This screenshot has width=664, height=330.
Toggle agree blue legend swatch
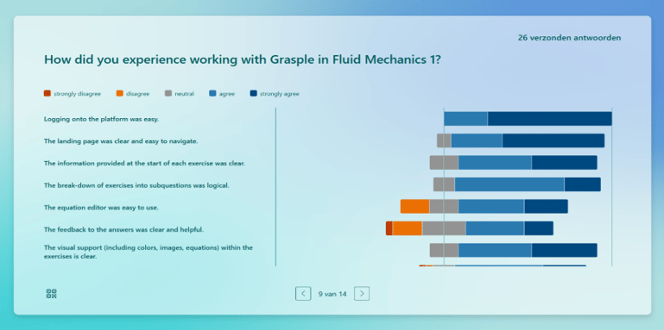(x=212, y=93)
